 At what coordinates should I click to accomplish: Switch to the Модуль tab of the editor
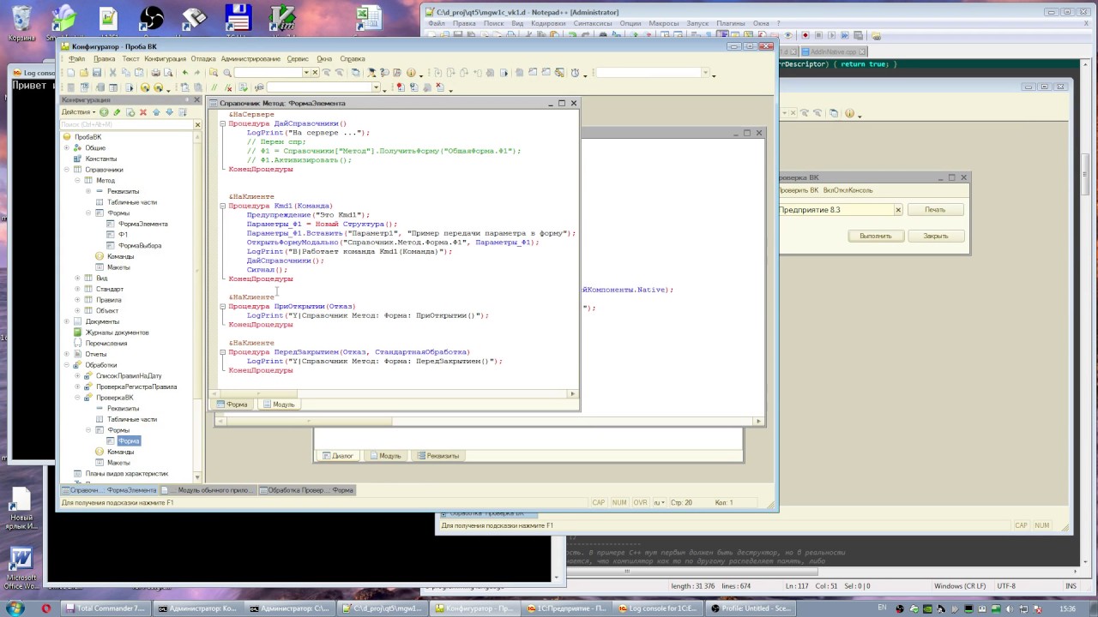click(279, 404)
